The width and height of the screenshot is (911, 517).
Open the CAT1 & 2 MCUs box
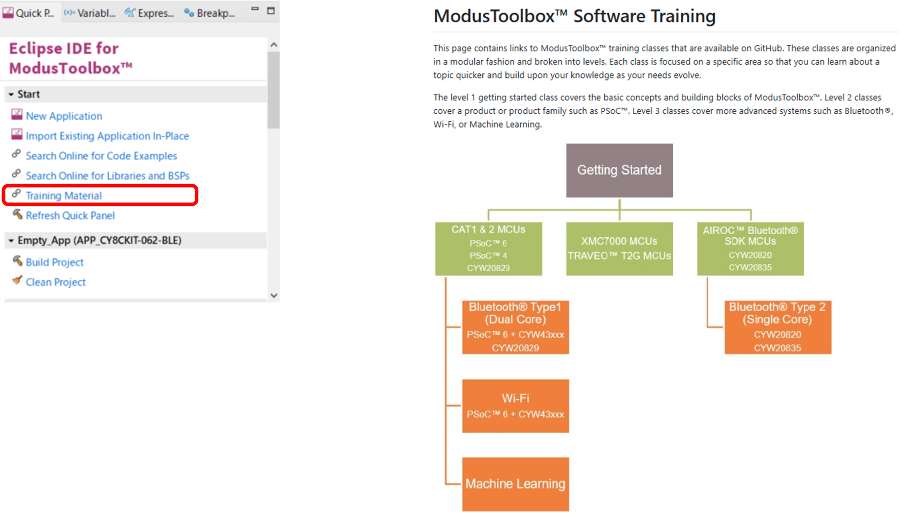click(x=488, y=249)
